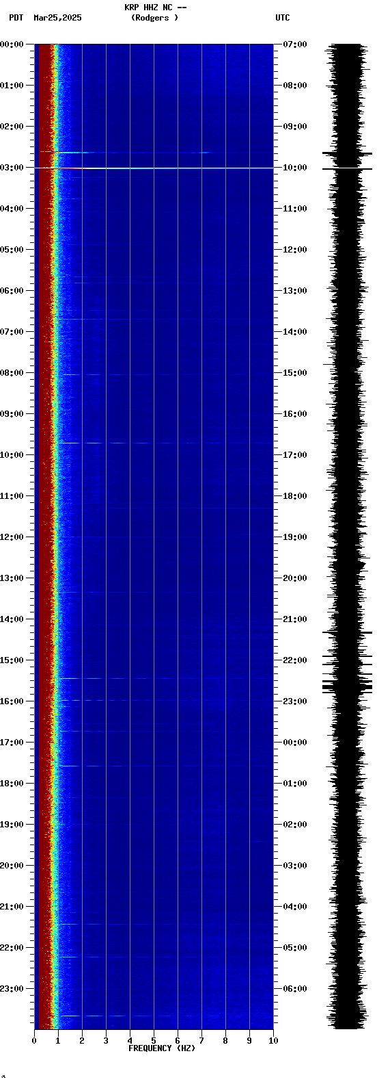Viewport: 377px width, 1084px height.
Task: Click the 23:00 PDT time tick label
Action: click(x=12, y=989)
